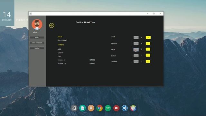
Task: Click the Senior x 1 ticket line
Action: [61, 60]
